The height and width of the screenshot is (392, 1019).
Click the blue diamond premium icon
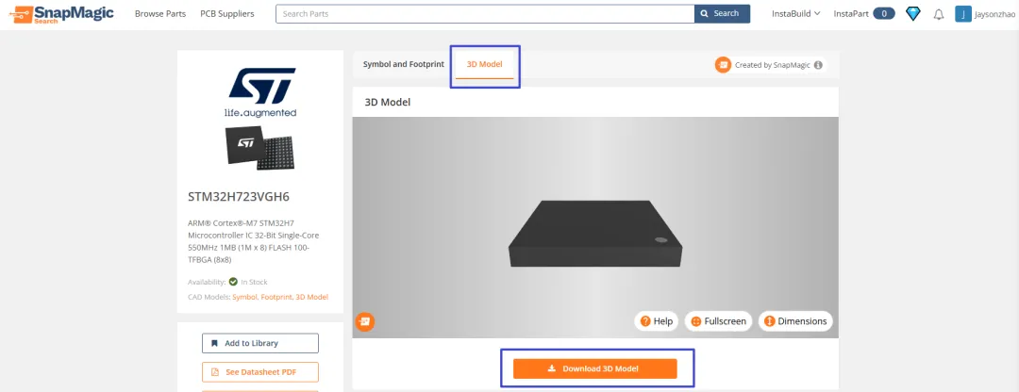(x=913, y=13)
